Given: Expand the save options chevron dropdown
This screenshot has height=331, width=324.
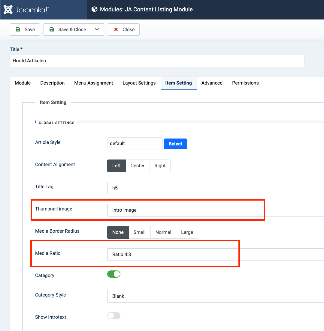Looking at the screenshot, I should pos(97,29).
